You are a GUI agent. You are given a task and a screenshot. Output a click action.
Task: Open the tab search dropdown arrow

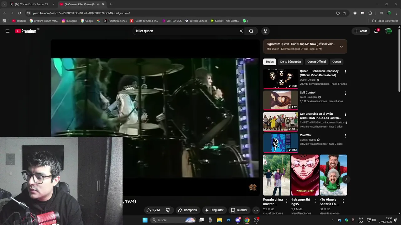pos(4,4)
